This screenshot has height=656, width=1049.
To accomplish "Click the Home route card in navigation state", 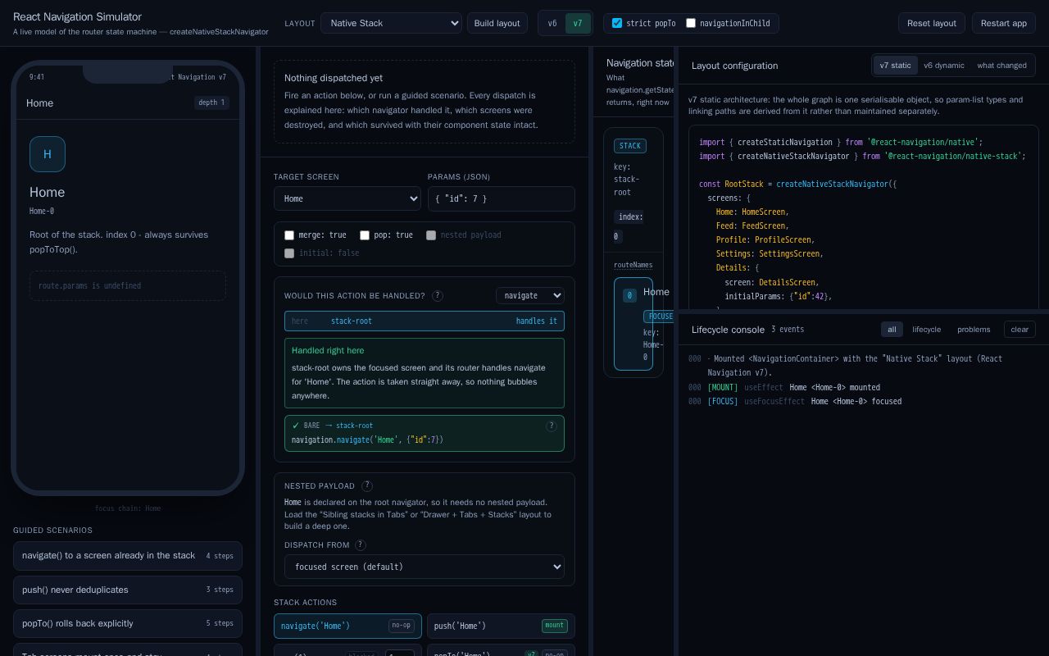I will (633, 324).
